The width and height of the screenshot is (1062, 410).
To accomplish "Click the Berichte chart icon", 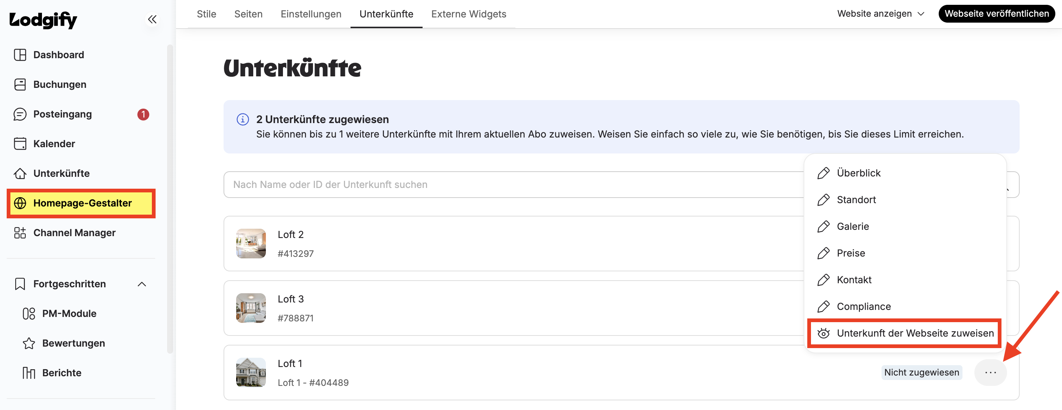I will [x=29, y=373].
